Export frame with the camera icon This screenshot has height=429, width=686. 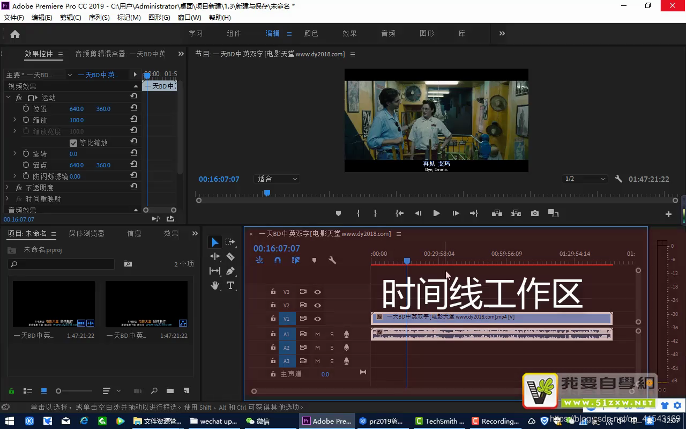coord(535,213)
